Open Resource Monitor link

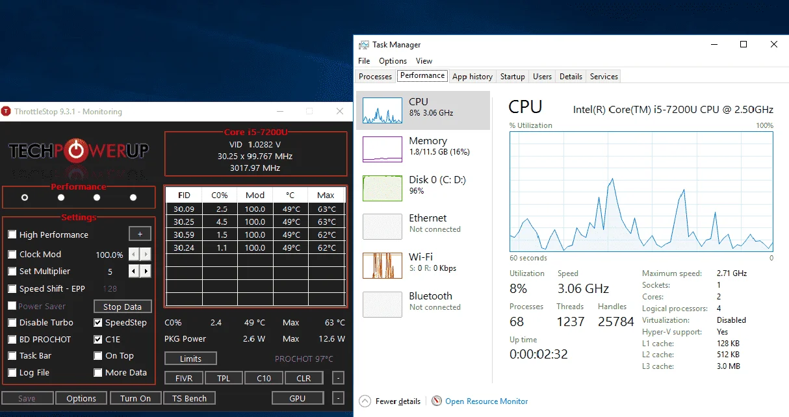(487, 401)
